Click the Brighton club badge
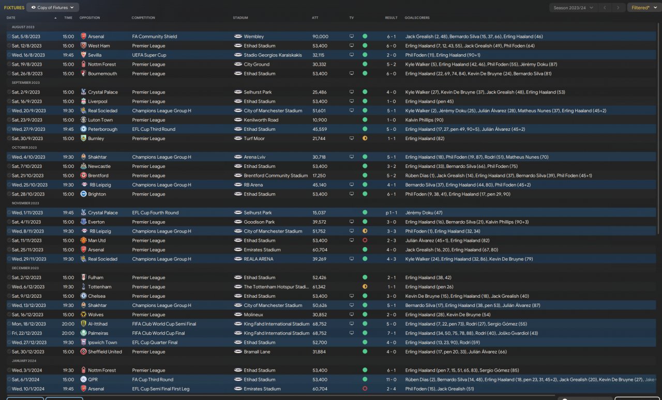The height and width of the screenshot is (400, 662). [x=84, y=194]
